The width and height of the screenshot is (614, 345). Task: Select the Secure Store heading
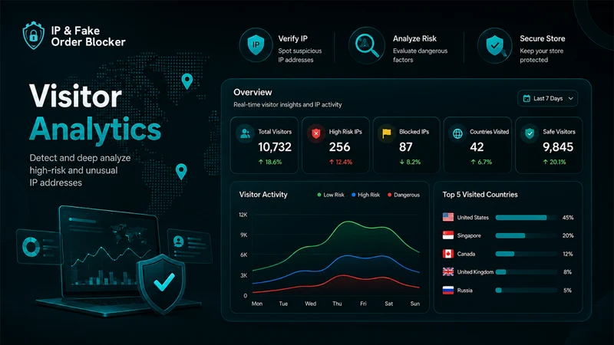(543, 38)
